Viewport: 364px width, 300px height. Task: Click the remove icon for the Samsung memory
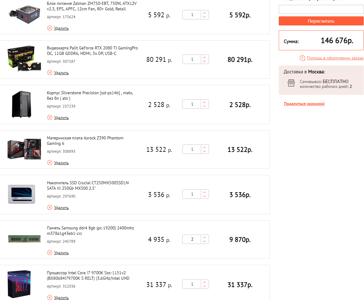[50, 253]
